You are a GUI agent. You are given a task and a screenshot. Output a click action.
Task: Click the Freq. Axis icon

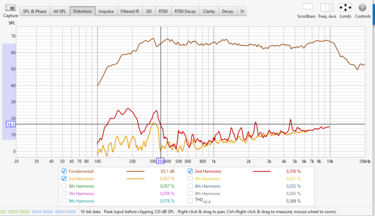(327, 8)
